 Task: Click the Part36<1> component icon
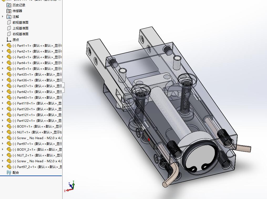[x=9, y=80]
